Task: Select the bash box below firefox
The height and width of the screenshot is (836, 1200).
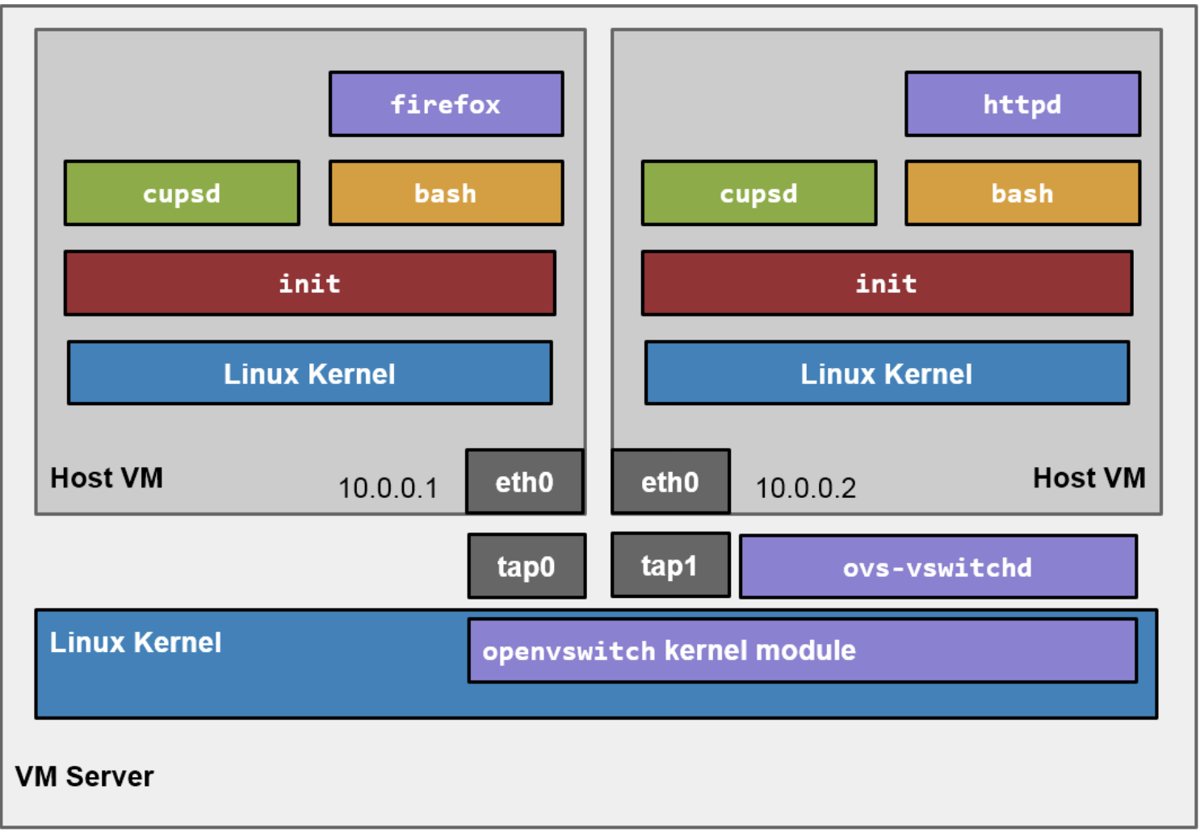Action: pyautogui.click(x=446, y=194)
